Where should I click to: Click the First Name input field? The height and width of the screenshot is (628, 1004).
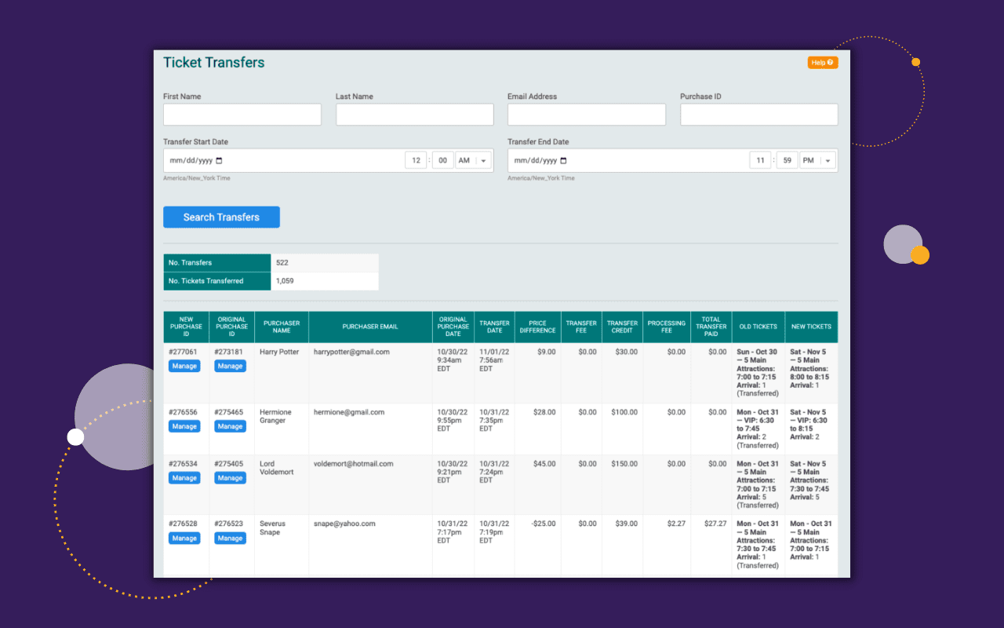point(242,115)
